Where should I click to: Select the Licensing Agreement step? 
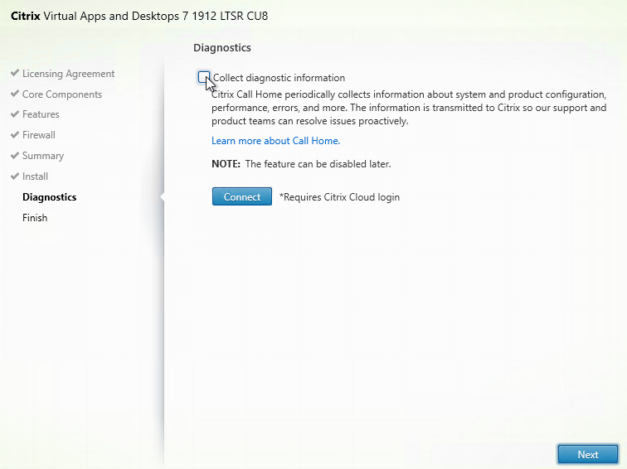[68, 74]
